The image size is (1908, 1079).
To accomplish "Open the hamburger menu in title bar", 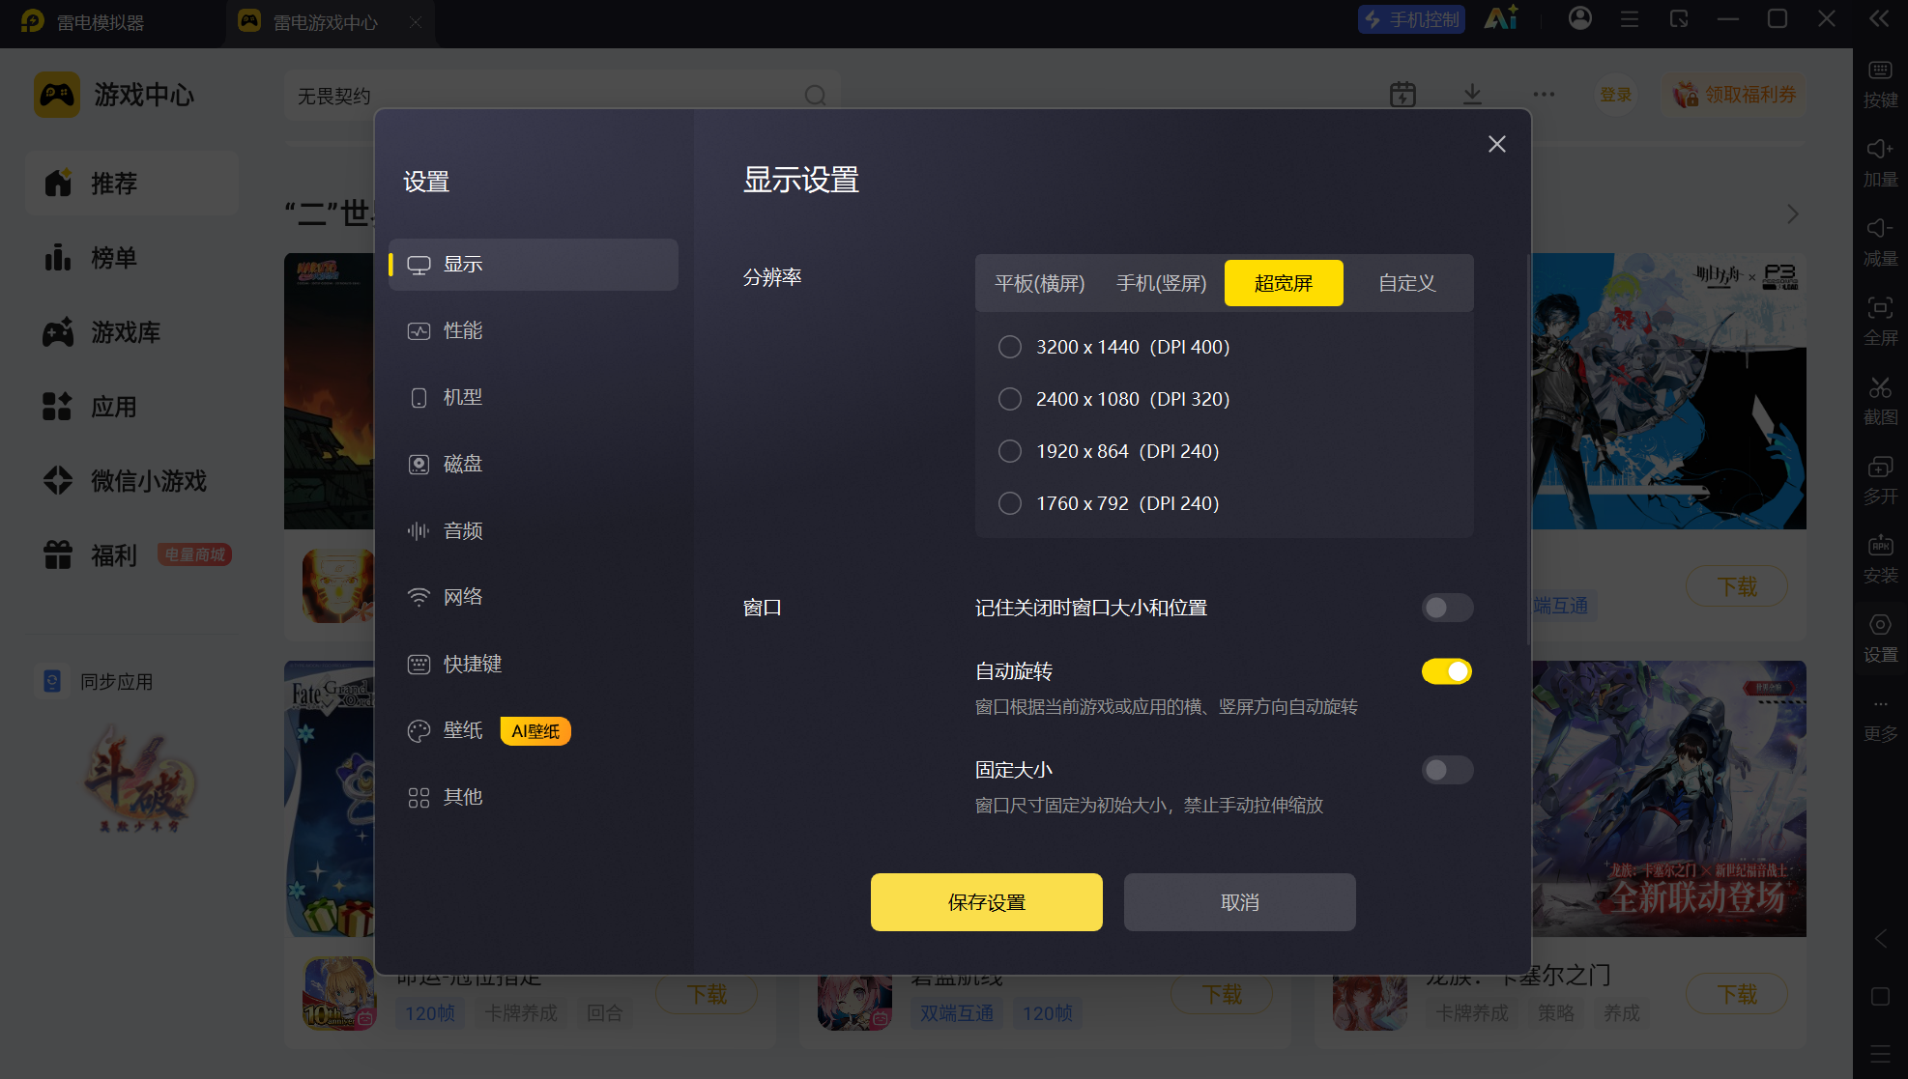I will click(1630, 19).
